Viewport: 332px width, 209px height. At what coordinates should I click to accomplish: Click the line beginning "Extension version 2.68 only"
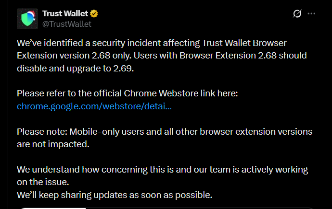(x=162, y=56)
